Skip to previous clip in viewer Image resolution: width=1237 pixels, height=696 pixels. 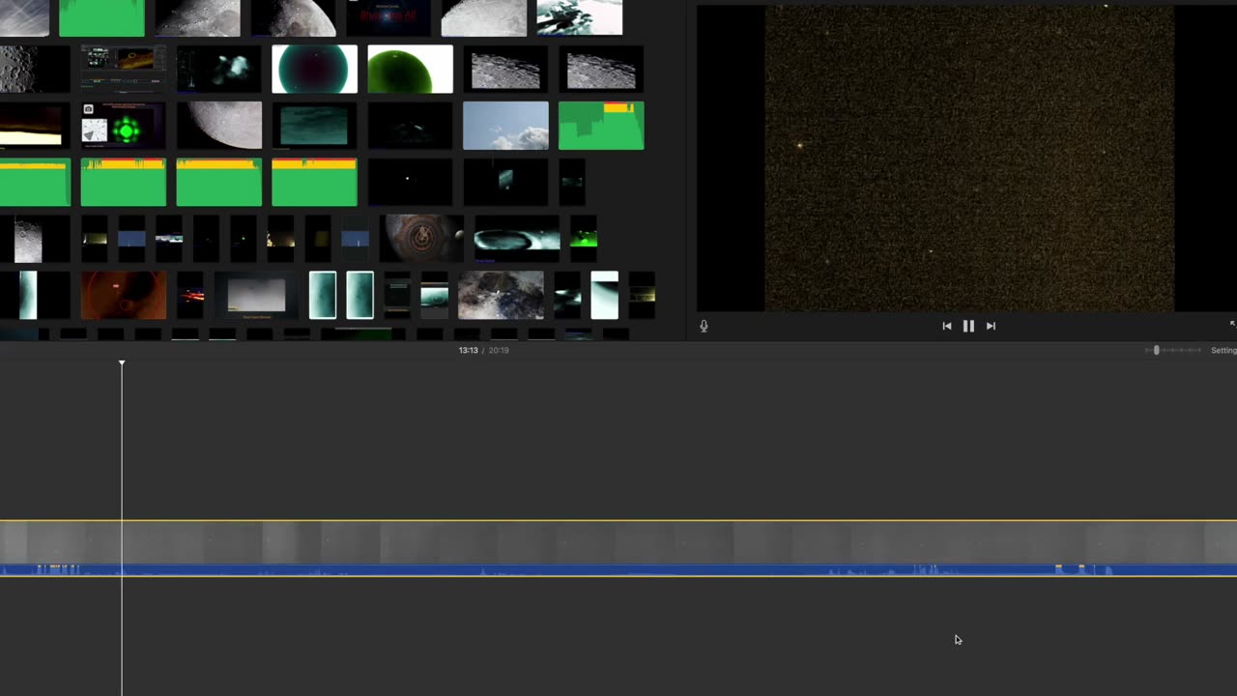pos(947,326)
